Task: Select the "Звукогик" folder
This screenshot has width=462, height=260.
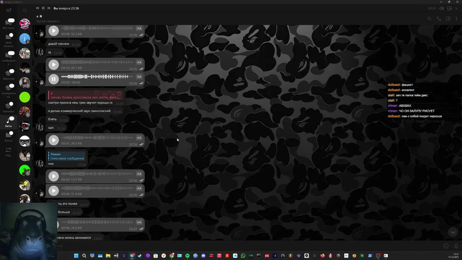Action: pos(9,74)
